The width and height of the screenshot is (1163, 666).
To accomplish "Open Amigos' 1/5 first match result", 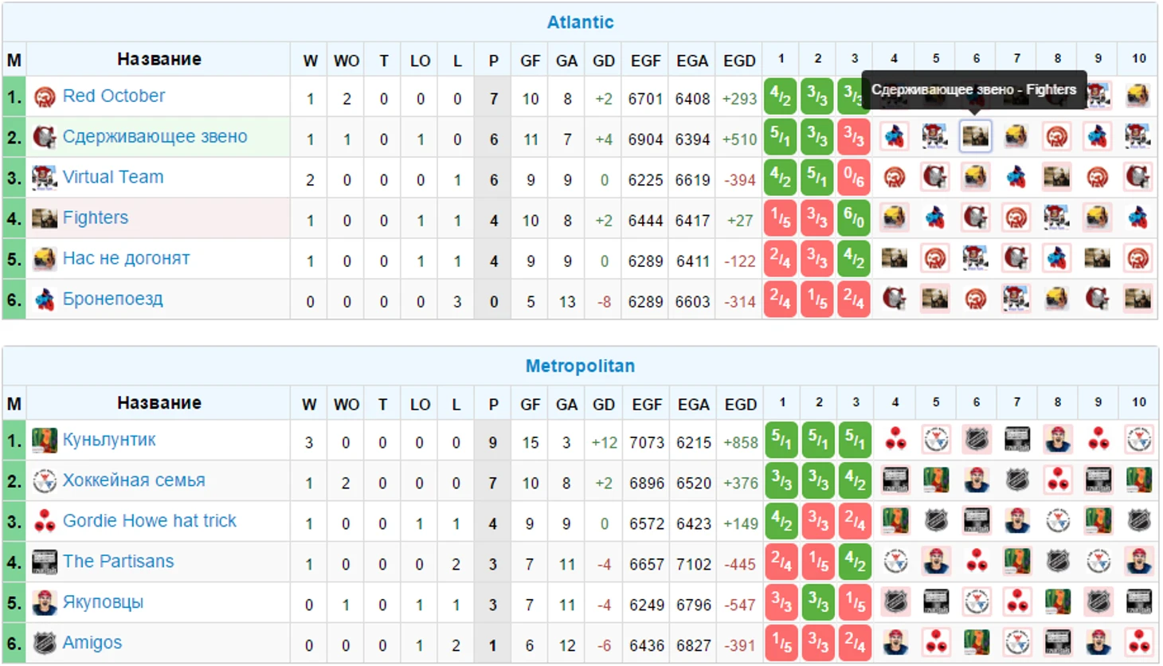I will click(781, 643).
